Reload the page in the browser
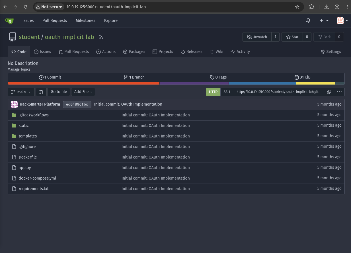The height and width of the screenshot is (253, 351). coord(26,7)
